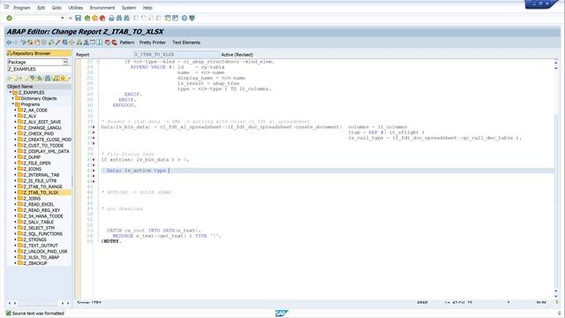Click the down arrow of the editor scrollbar
The height and width of the screenshot is (318, 565).
pyautogui.click(x=555, y=296)
